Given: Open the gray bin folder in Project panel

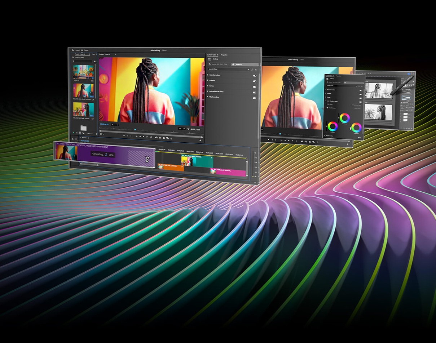Looking at the screenshot, I should coord(83,128).
